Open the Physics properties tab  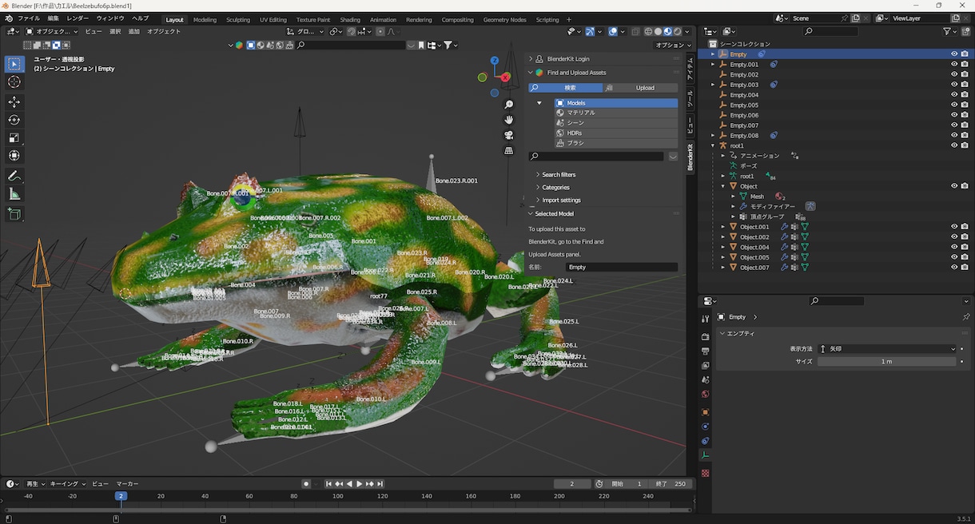(705, 427)
